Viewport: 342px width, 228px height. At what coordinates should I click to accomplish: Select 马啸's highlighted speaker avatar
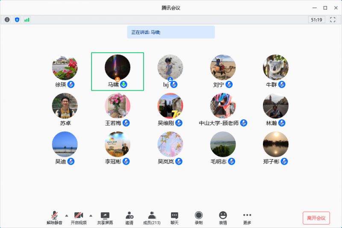[118, 67]
